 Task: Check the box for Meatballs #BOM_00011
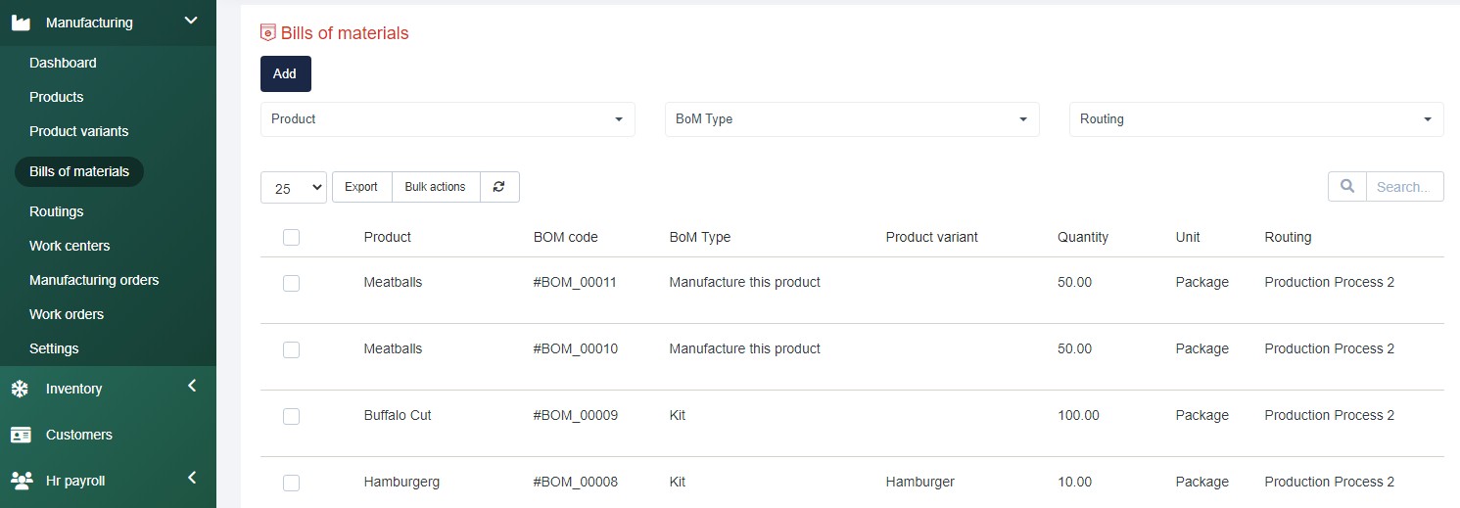click(291, 283)
